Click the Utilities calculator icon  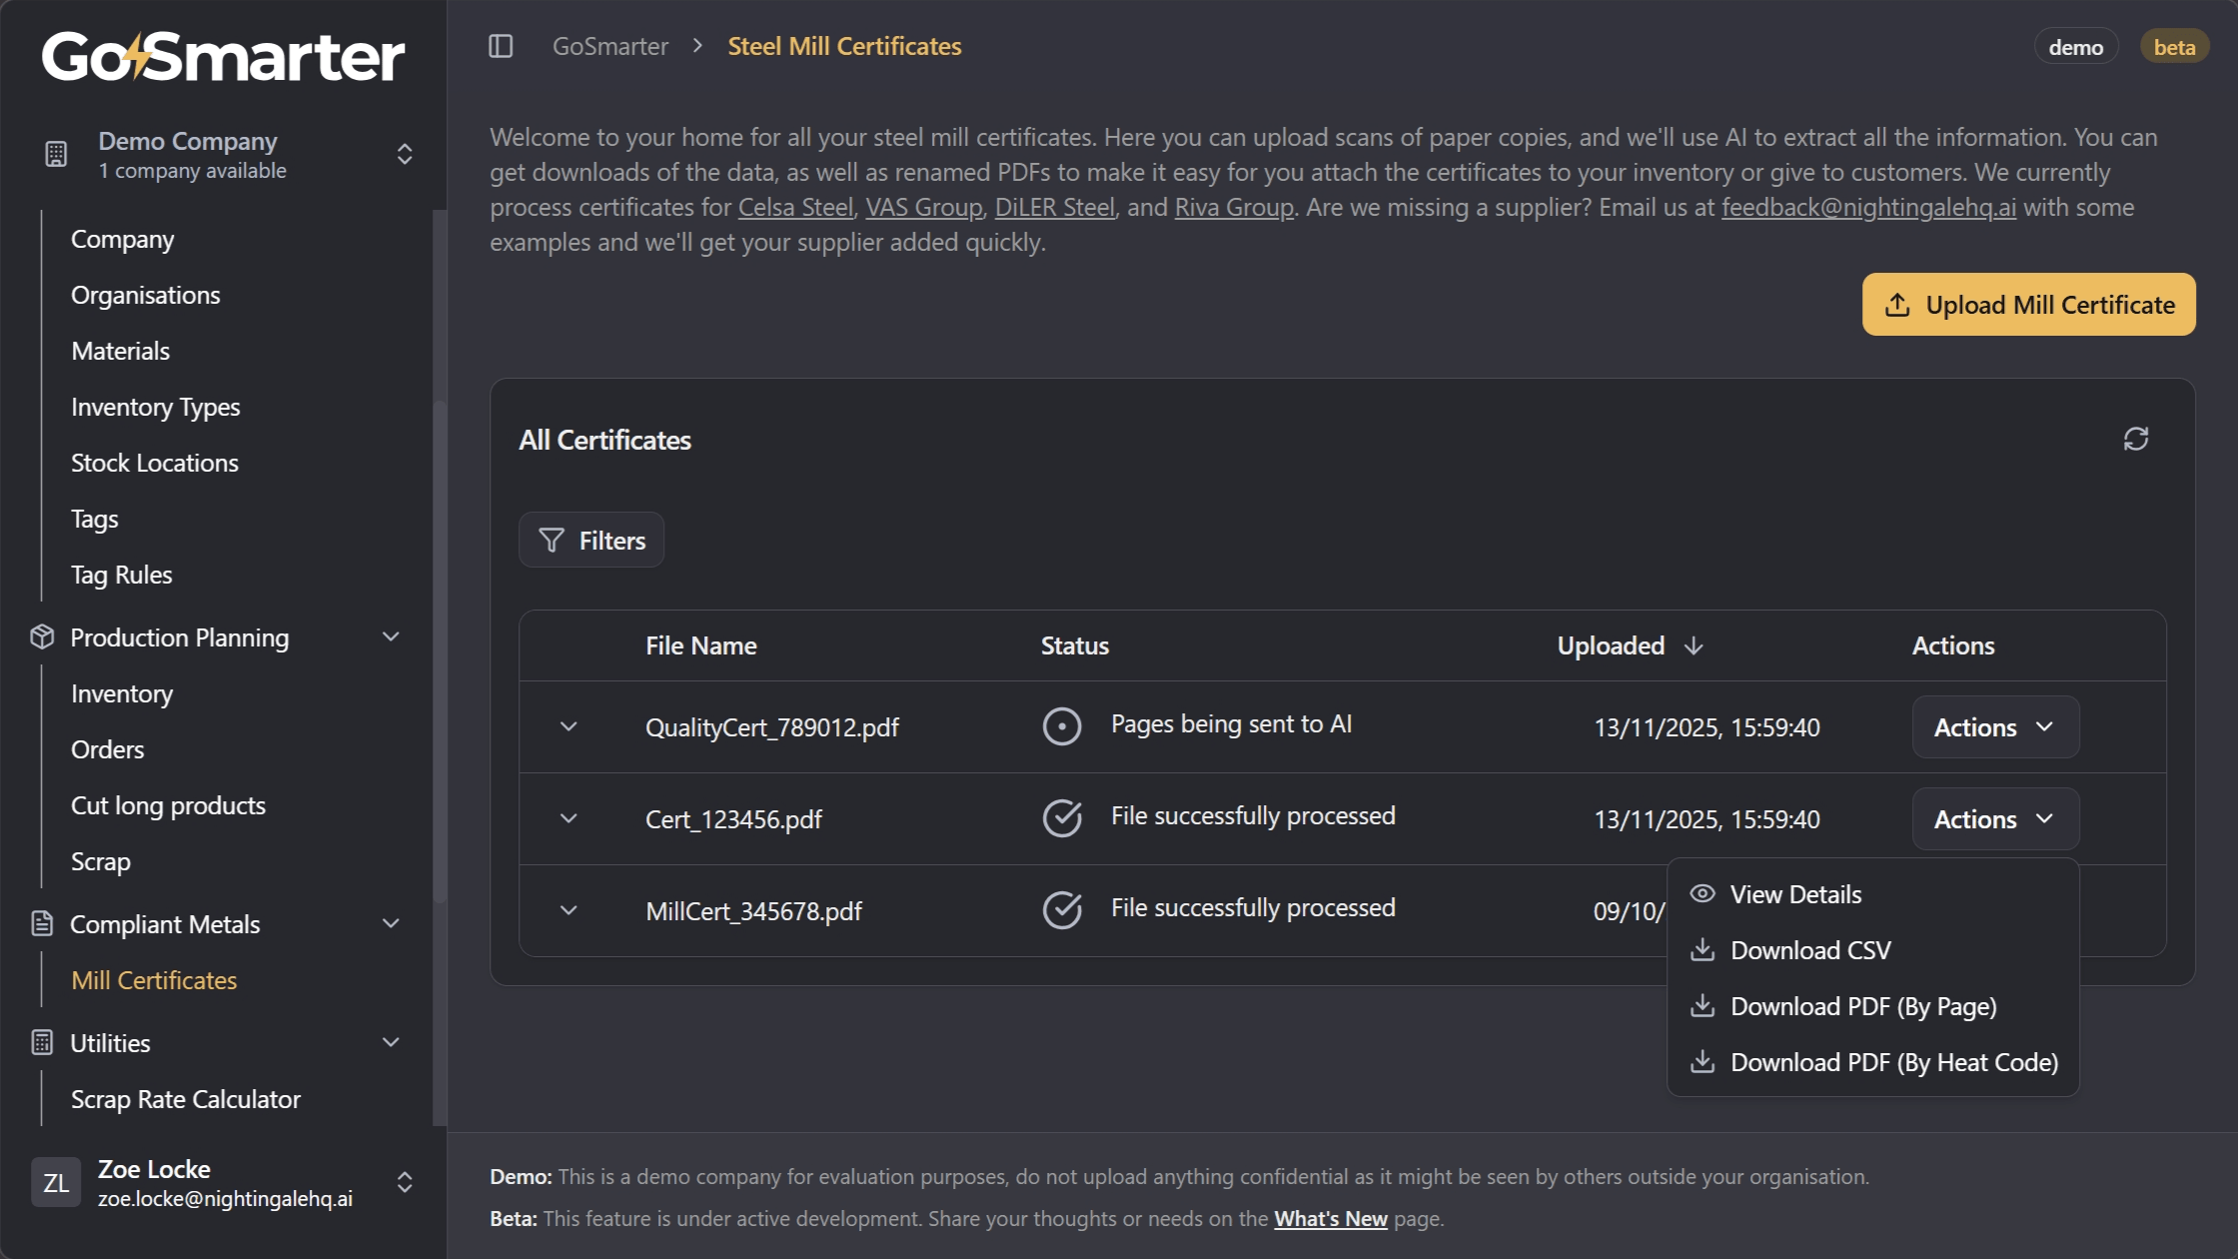coord(42,1042)
